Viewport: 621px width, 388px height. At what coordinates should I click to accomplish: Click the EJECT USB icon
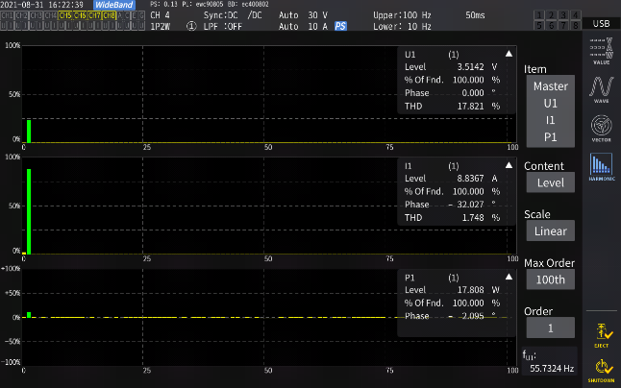point(602,333)
